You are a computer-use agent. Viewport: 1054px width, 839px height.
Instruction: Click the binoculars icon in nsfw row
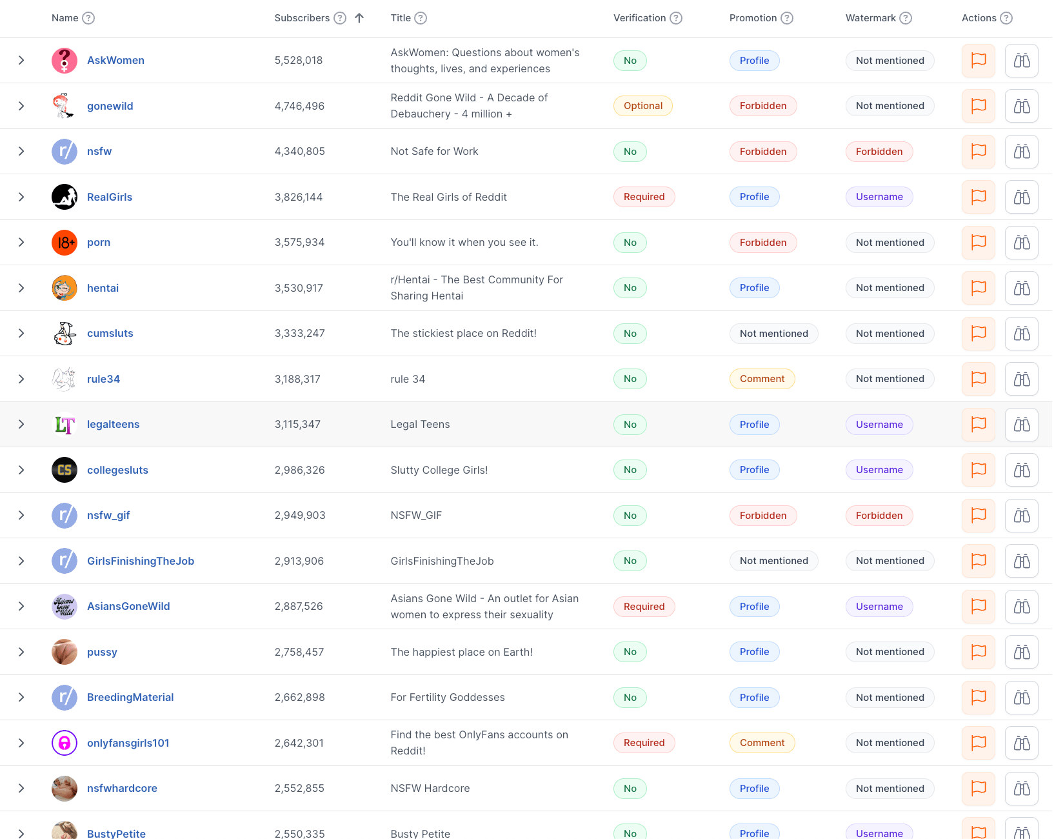tap(1021, 152)
